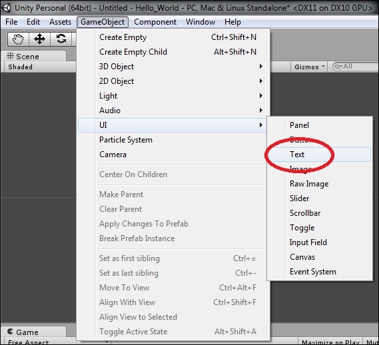Open the Assets menu
379x345 pixels.
tap(60, 22)
